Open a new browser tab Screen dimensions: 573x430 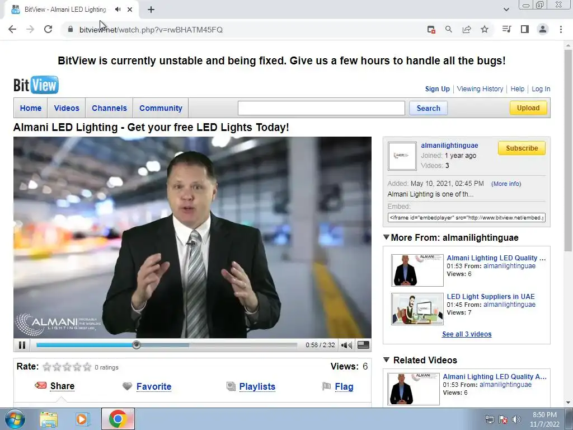tap(151, 10)
